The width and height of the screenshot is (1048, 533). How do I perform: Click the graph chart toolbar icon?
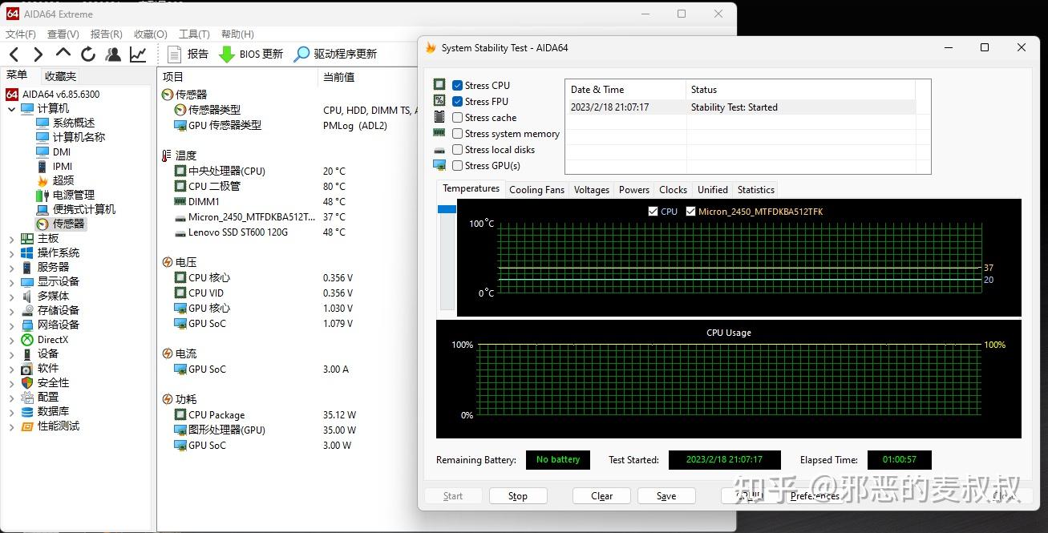click(138, 54)
